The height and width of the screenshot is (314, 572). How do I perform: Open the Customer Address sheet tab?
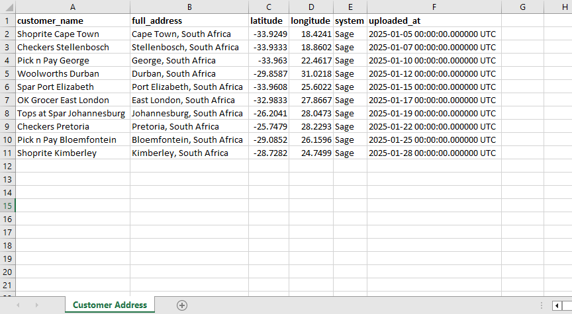(x=110, y=305)
